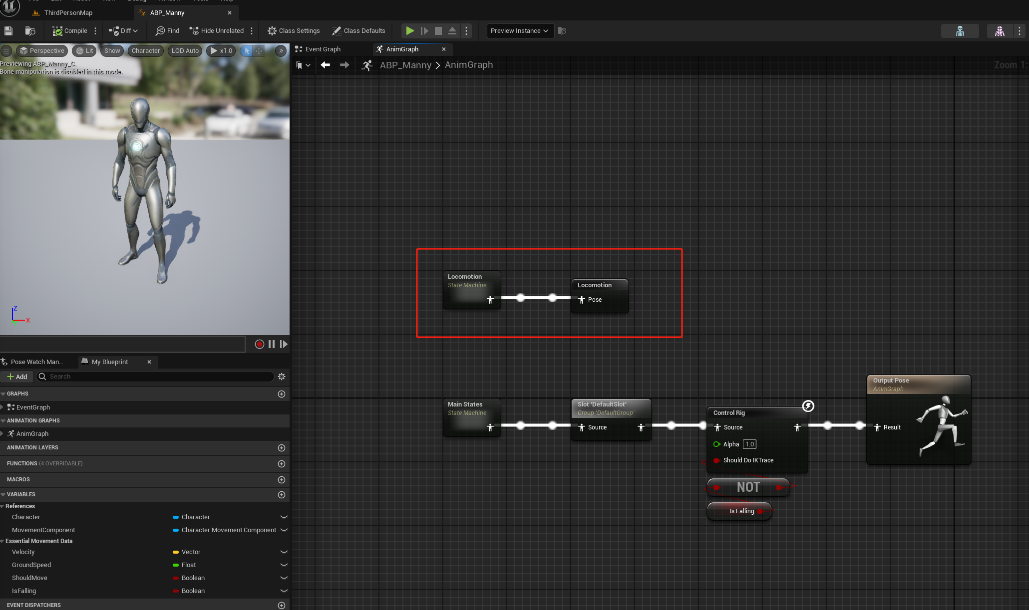Collapse the VARIABLES section

(3, 495)
